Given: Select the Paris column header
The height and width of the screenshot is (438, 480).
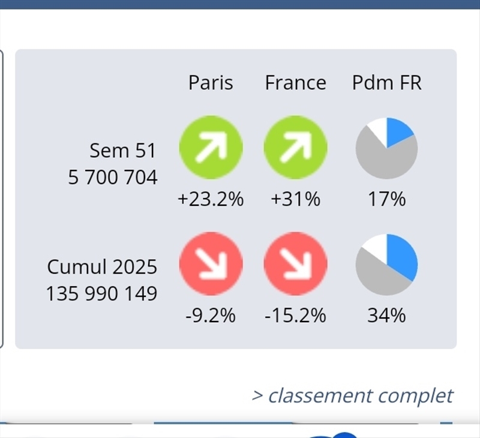Looking at the screenshot, I should 211,82.
